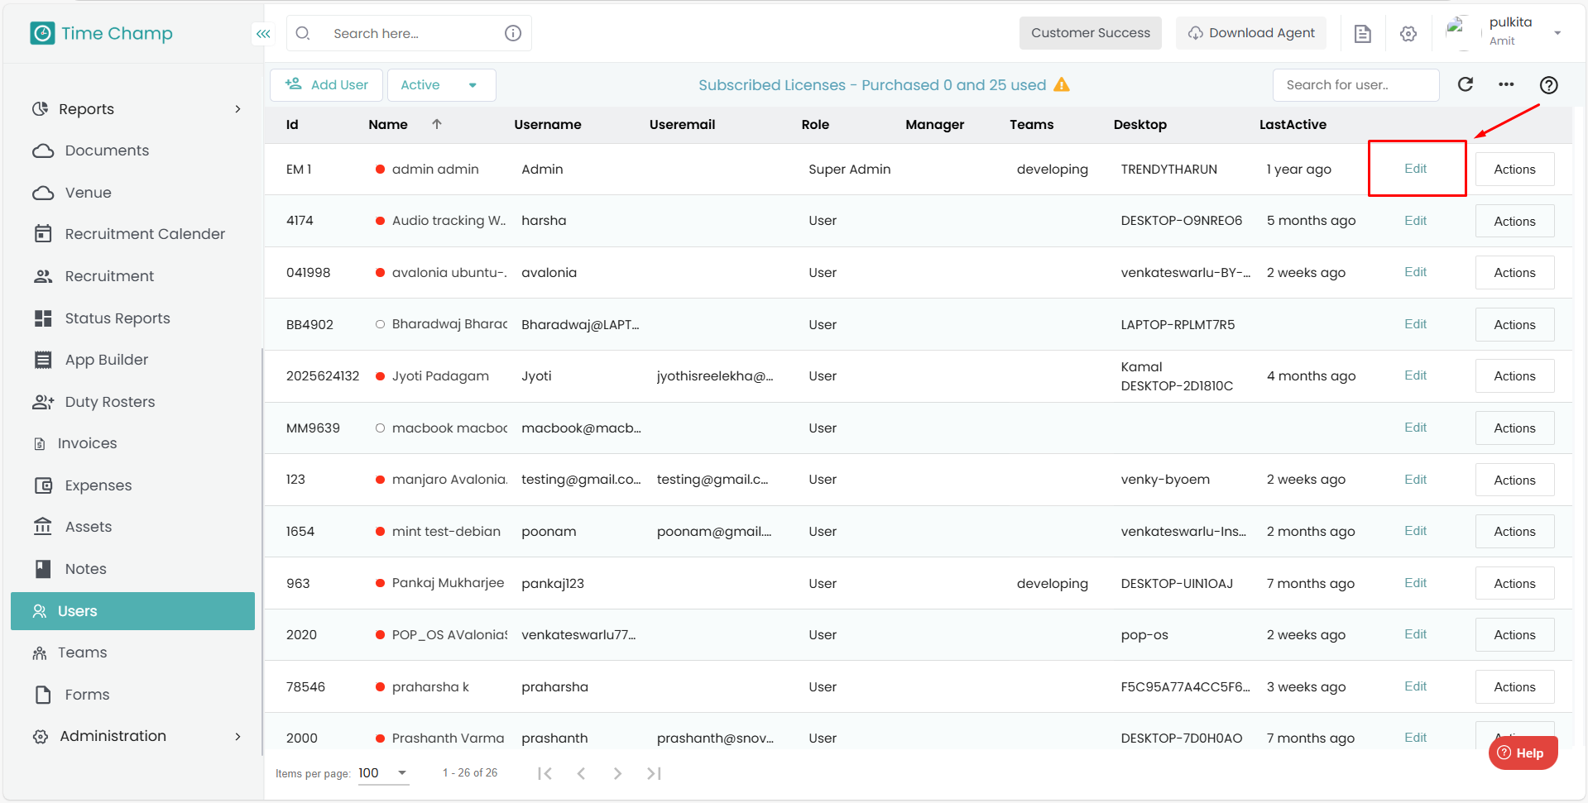Expand the Reports sidebar menu
This screenshot has width=1588, height=803.
(x=137, y=109)
